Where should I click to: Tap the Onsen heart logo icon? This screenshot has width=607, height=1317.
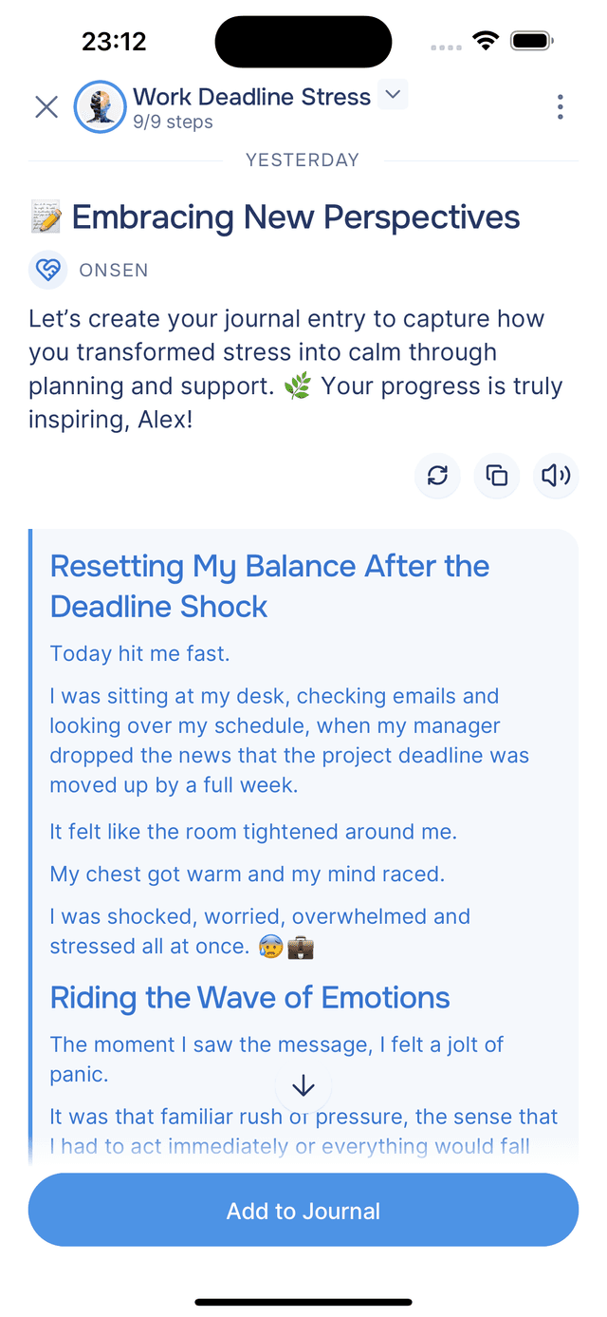click(x=47, y=271)
